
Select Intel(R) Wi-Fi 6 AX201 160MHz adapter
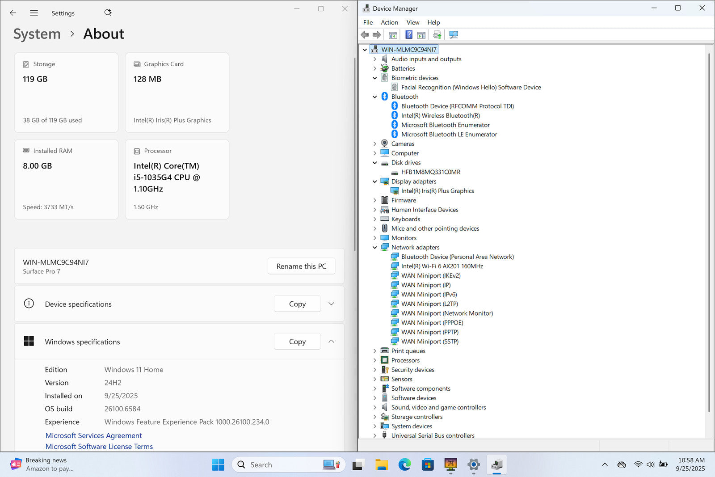point(442,266)
